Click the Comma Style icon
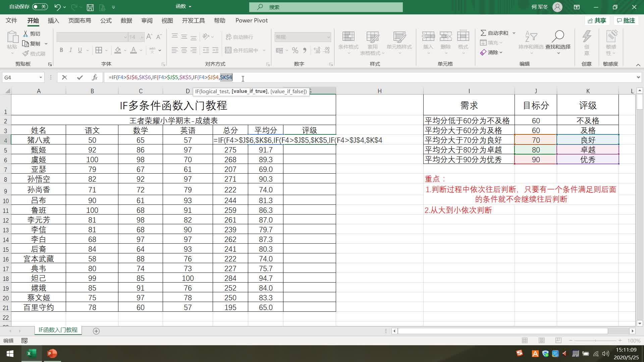644x362 pixels. [305, 50]
